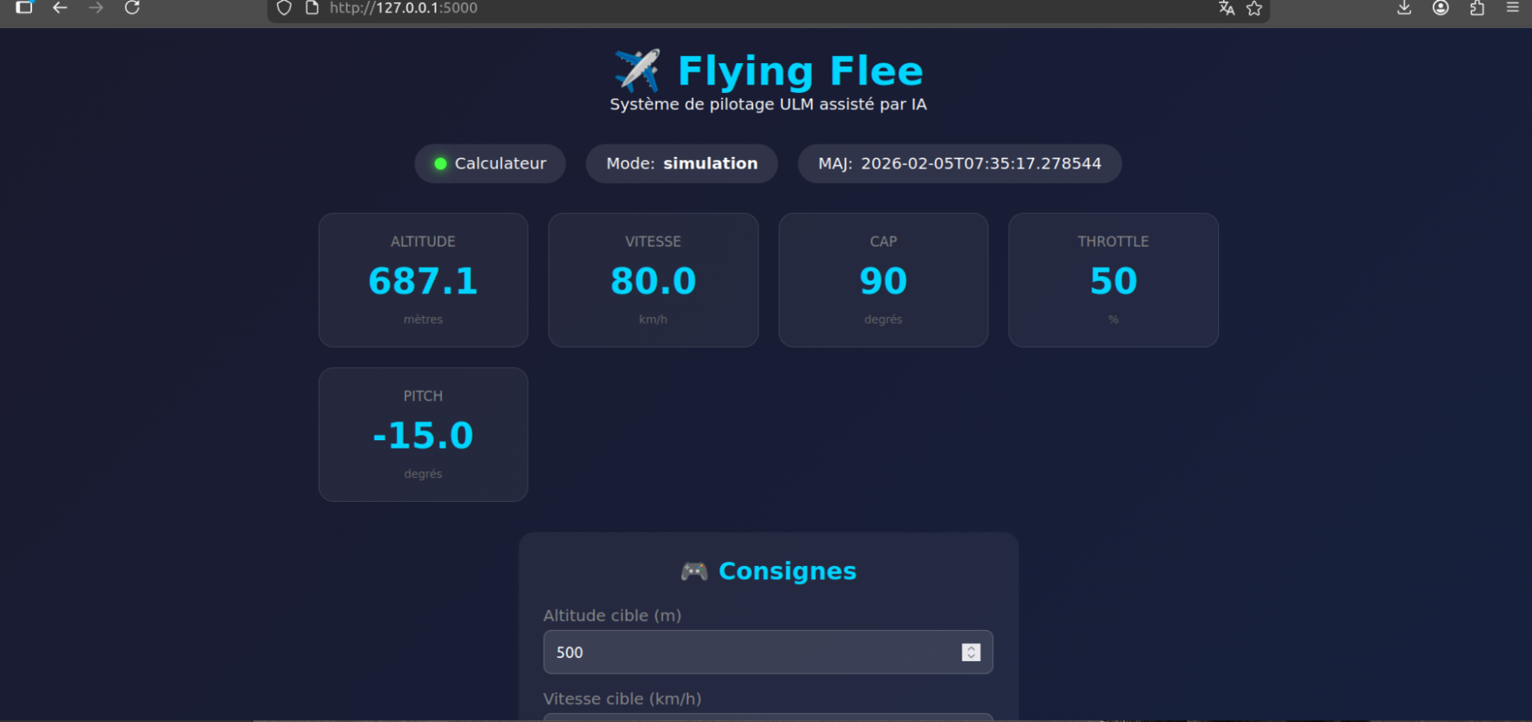Click the Mode simulation badge
The width and height of the screenshot is (1532, 722).
681,163
